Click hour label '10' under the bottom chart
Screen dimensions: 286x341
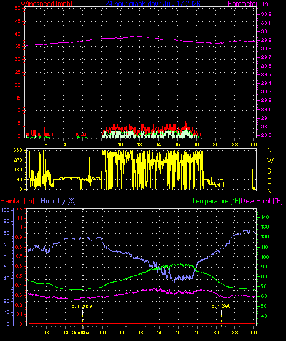(x=122, y=332)
